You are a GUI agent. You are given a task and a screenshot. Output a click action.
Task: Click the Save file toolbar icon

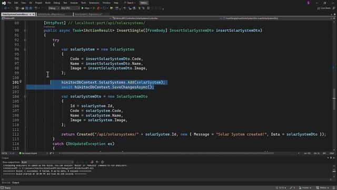click(27, 8)
